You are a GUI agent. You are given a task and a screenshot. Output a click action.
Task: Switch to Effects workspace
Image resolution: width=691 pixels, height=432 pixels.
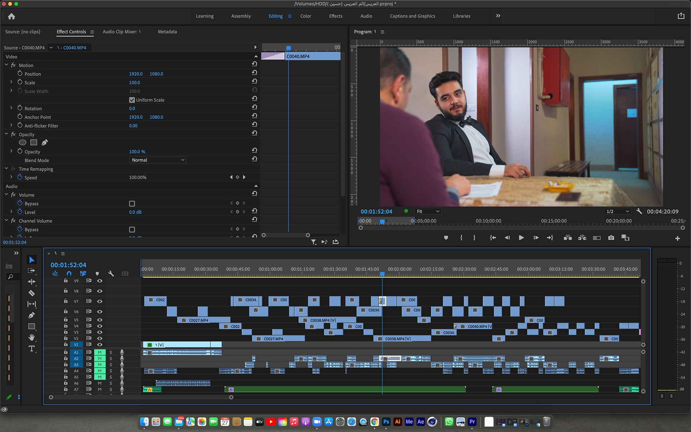(336, 16)
